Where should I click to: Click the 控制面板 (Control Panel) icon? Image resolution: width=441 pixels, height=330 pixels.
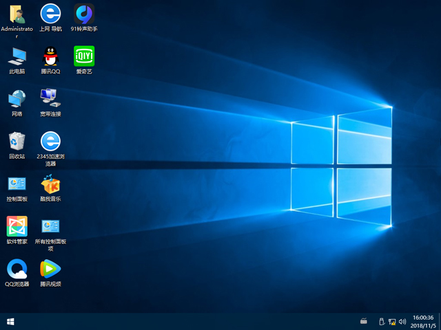pos(17,184)
